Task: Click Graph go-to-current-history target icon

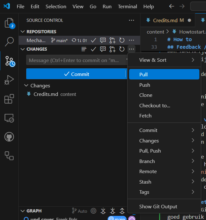Action: click(x=94, y=211)
